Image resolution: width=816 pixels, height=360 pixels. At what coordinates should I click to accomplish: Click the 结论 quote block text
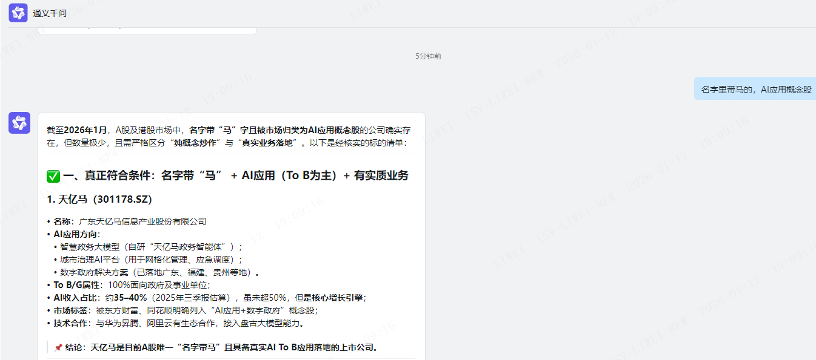coord(222,348)
